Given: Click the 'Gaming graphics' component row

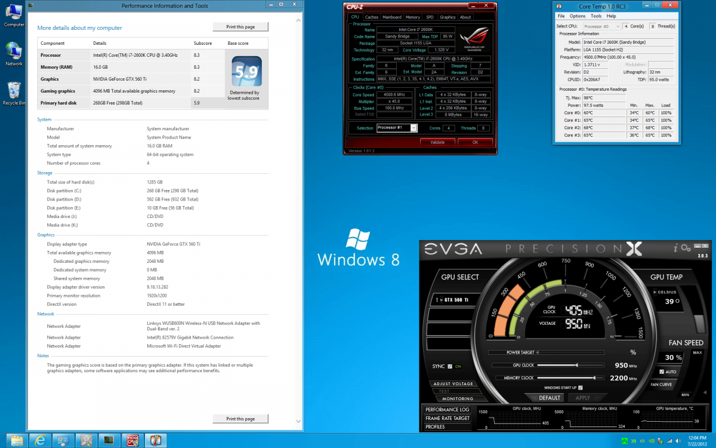Looking at the screenshot, I should (x=131, y=91).
